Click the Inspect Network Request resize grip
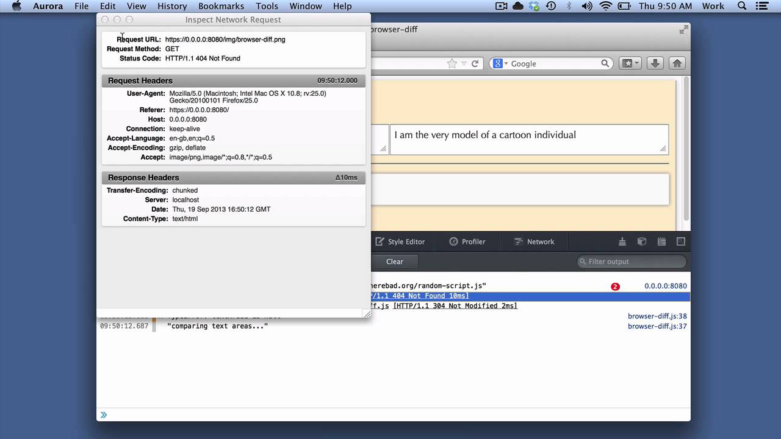This screenshot has height=439, width=781. tap(367, 314)
